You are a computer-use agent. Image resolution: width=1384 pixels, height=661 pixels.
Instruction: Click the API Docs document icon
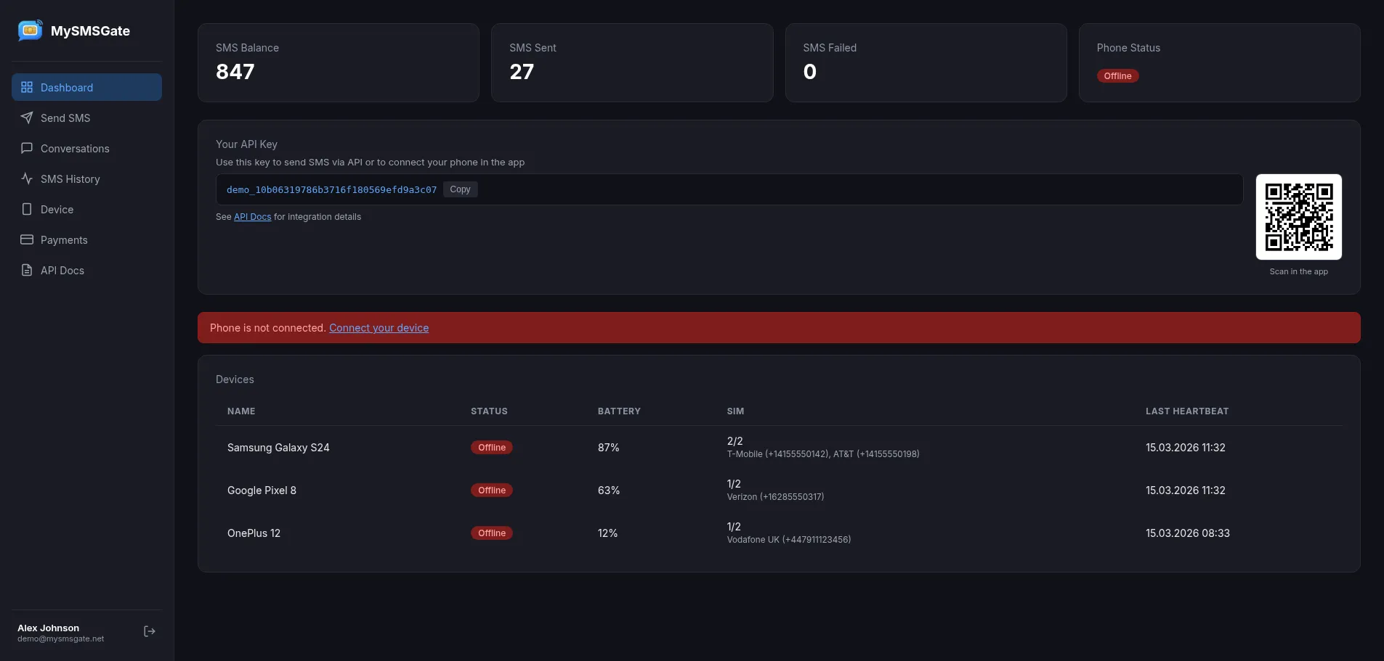pyautogui.click(x=27, y=270)
